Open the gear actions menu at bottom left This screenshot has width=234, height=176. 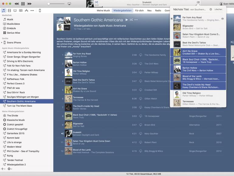pos(9,169)
